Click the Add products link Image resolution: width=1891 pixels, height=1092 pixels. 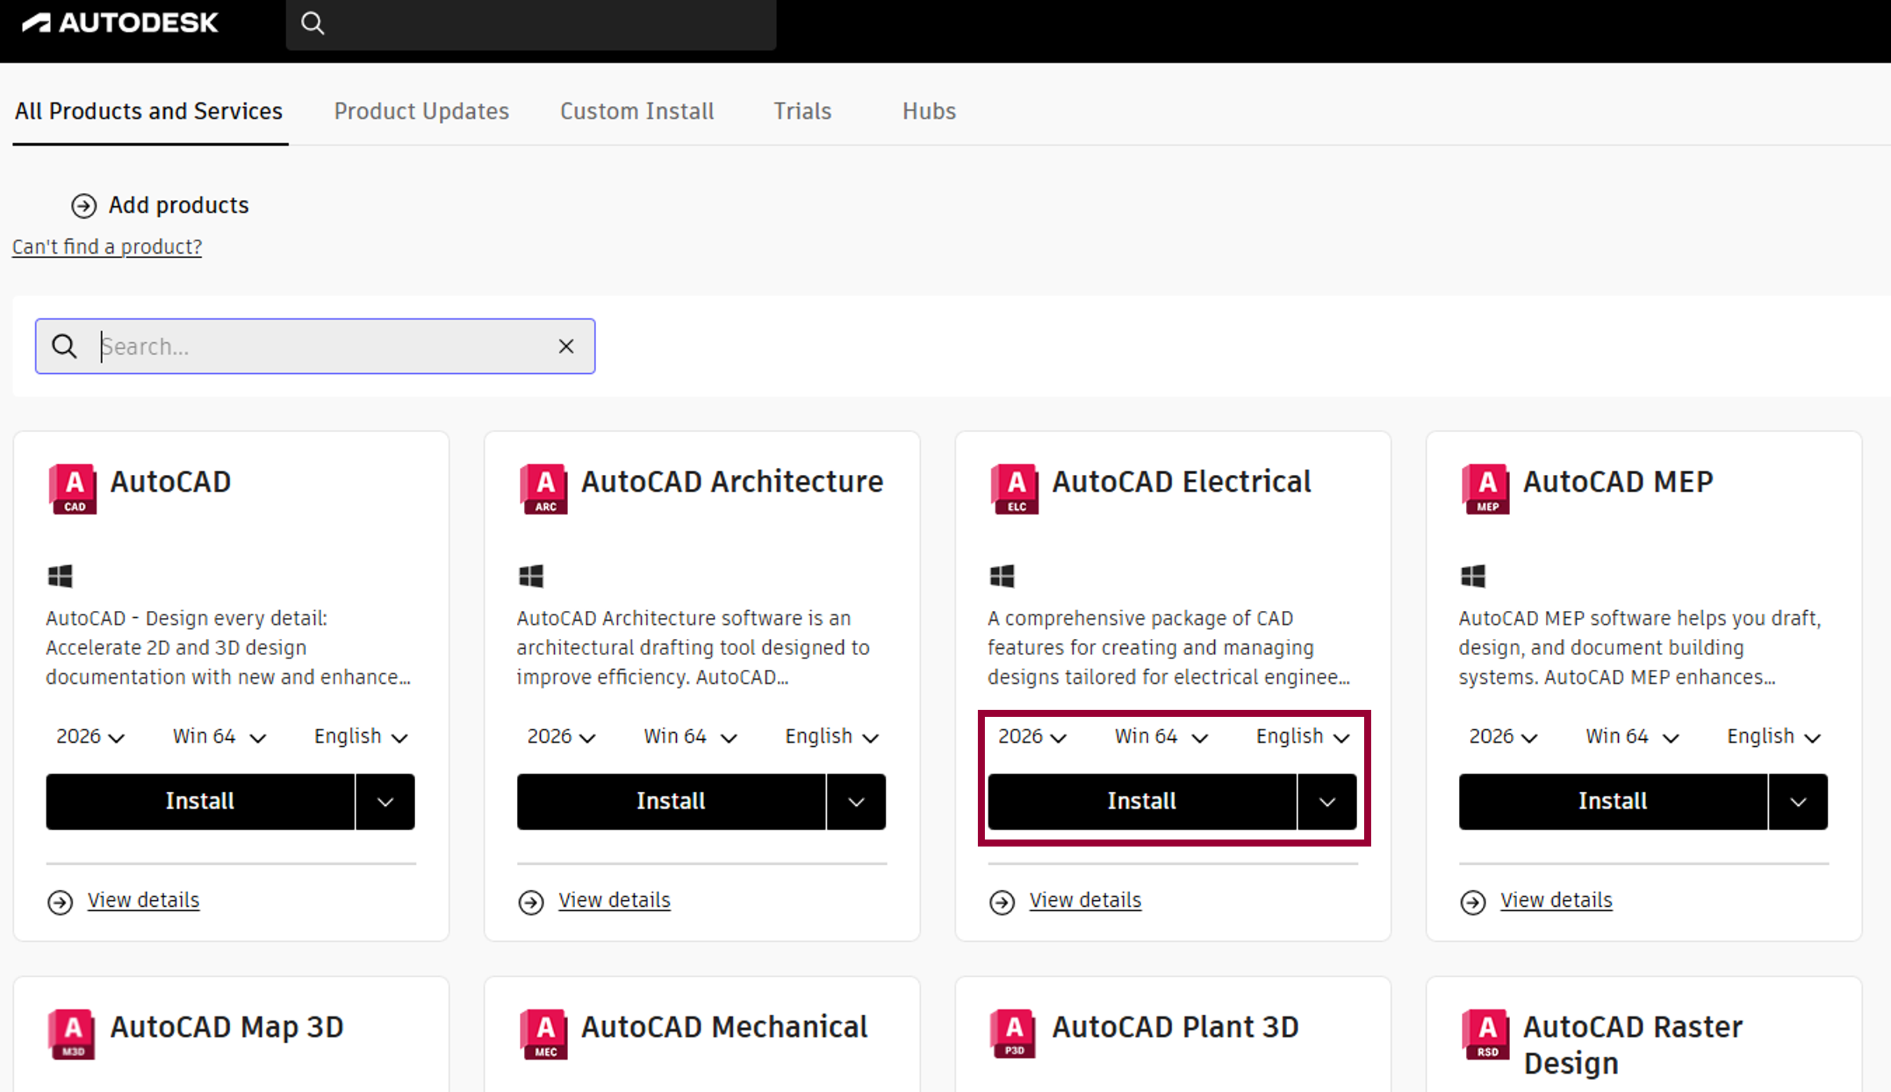[179, 205]
